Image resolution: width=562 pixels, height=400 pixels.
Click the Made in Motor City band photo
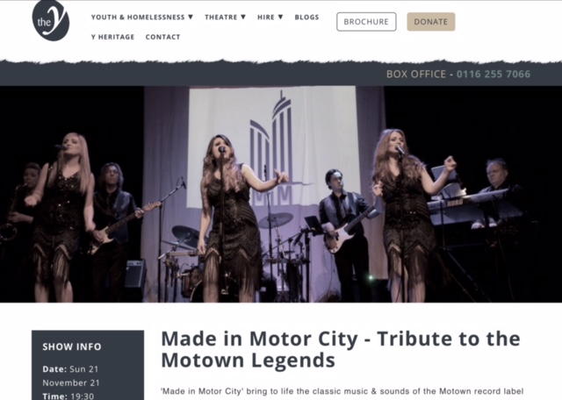tap(281, 195)
